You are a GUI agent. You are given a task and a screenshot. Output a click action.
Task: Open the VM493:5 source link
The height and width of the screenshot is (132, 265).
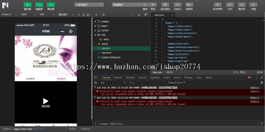point(255,91)
